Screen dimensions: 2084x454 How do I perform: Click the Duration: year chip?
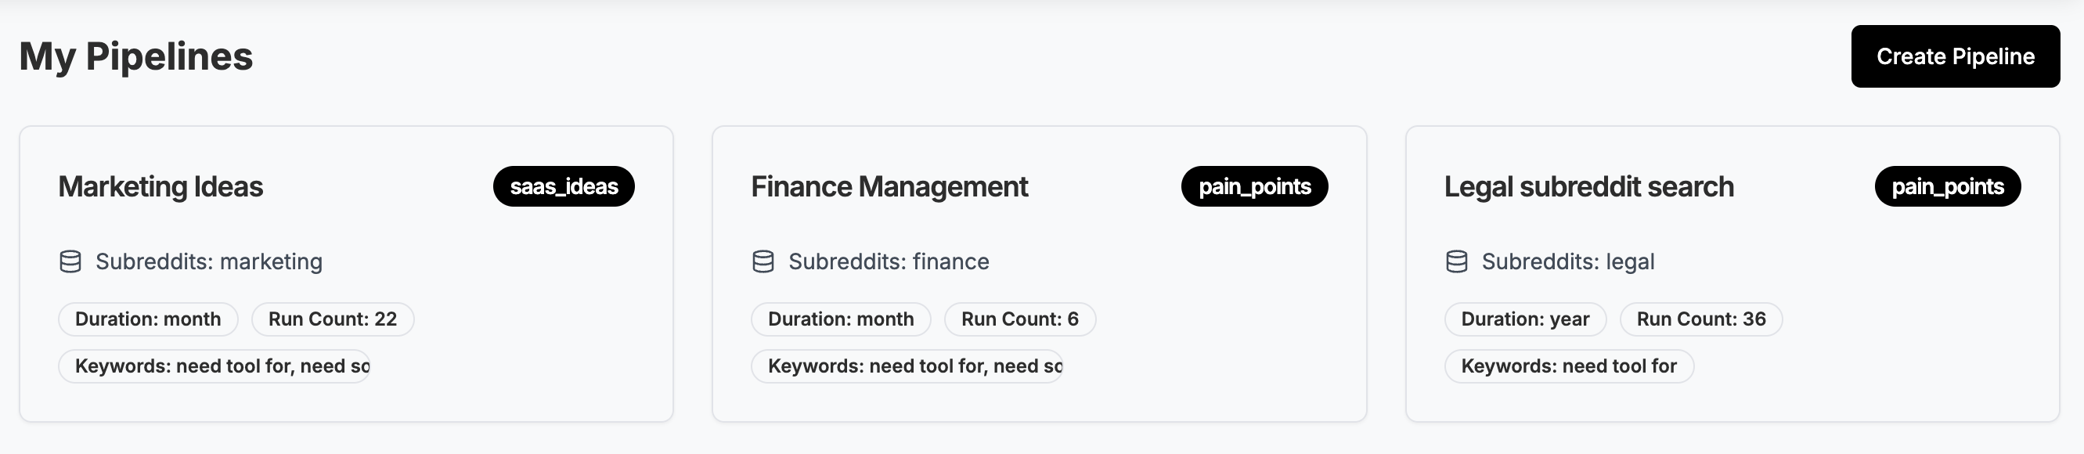[x=1525, y=319]
